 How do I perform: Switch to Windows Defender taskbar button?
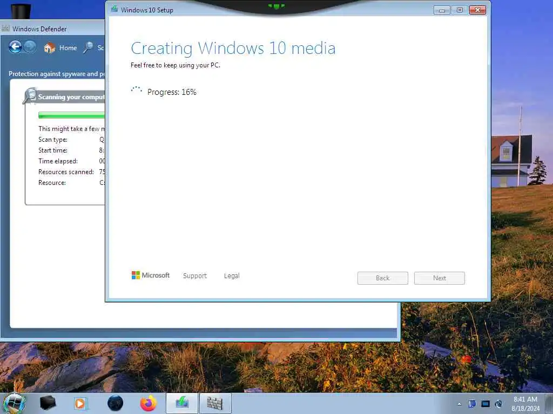click(215, 403)
